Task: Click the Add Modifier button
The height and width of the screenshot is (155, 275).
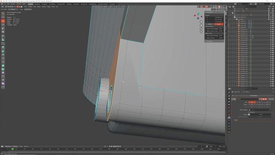Action: (x=254, y=96)
